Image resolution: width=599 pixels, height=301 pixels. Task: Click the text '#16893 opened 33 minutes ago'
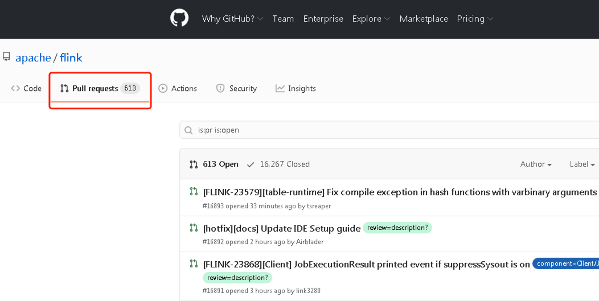pyautogui.click(x=249, y=207)
